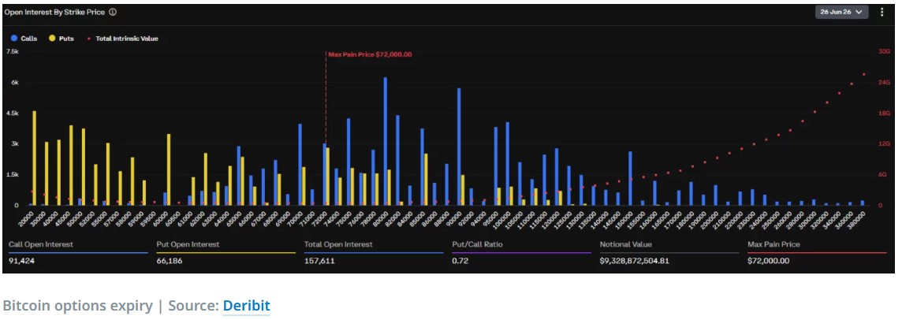902x320 pixels.
Task: Click the Put/Call Ratio label
Action: 478,244
